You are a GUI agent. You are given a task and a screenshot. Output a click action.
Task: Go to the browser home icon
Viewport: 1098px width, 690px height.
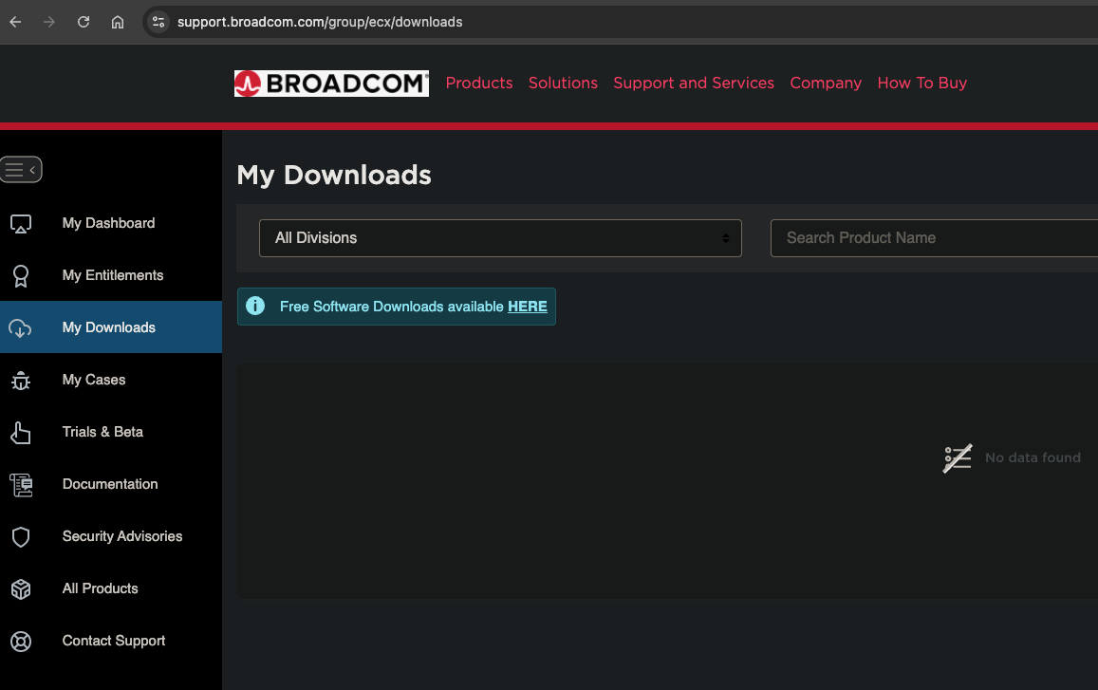(118, 22)
